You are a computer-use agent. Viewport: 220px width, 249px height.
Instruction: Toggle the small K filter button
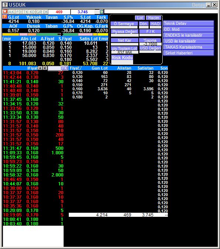click(x=45, y=68)
